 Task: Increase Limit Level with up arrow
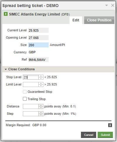click(41, 83)
